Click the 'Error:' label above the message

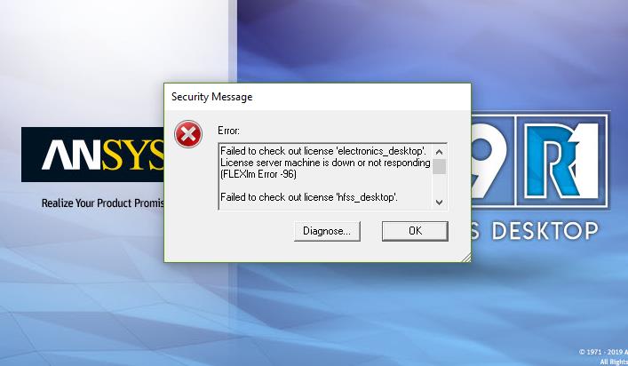point(228,131)
